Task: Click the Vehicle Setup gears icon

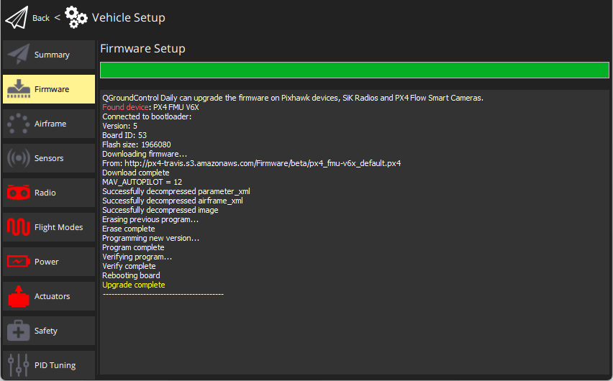Action: (76, 17)
